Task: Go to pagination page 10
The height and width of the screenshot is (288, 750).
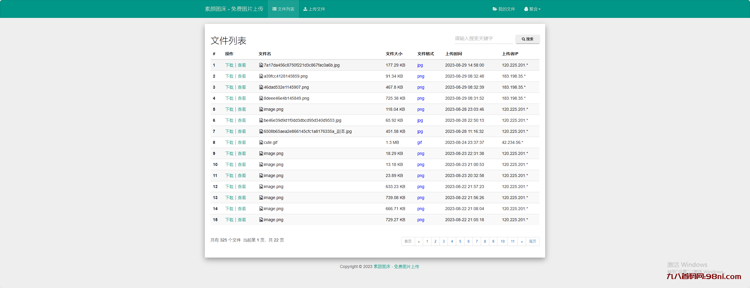Action: pos(503,241)
